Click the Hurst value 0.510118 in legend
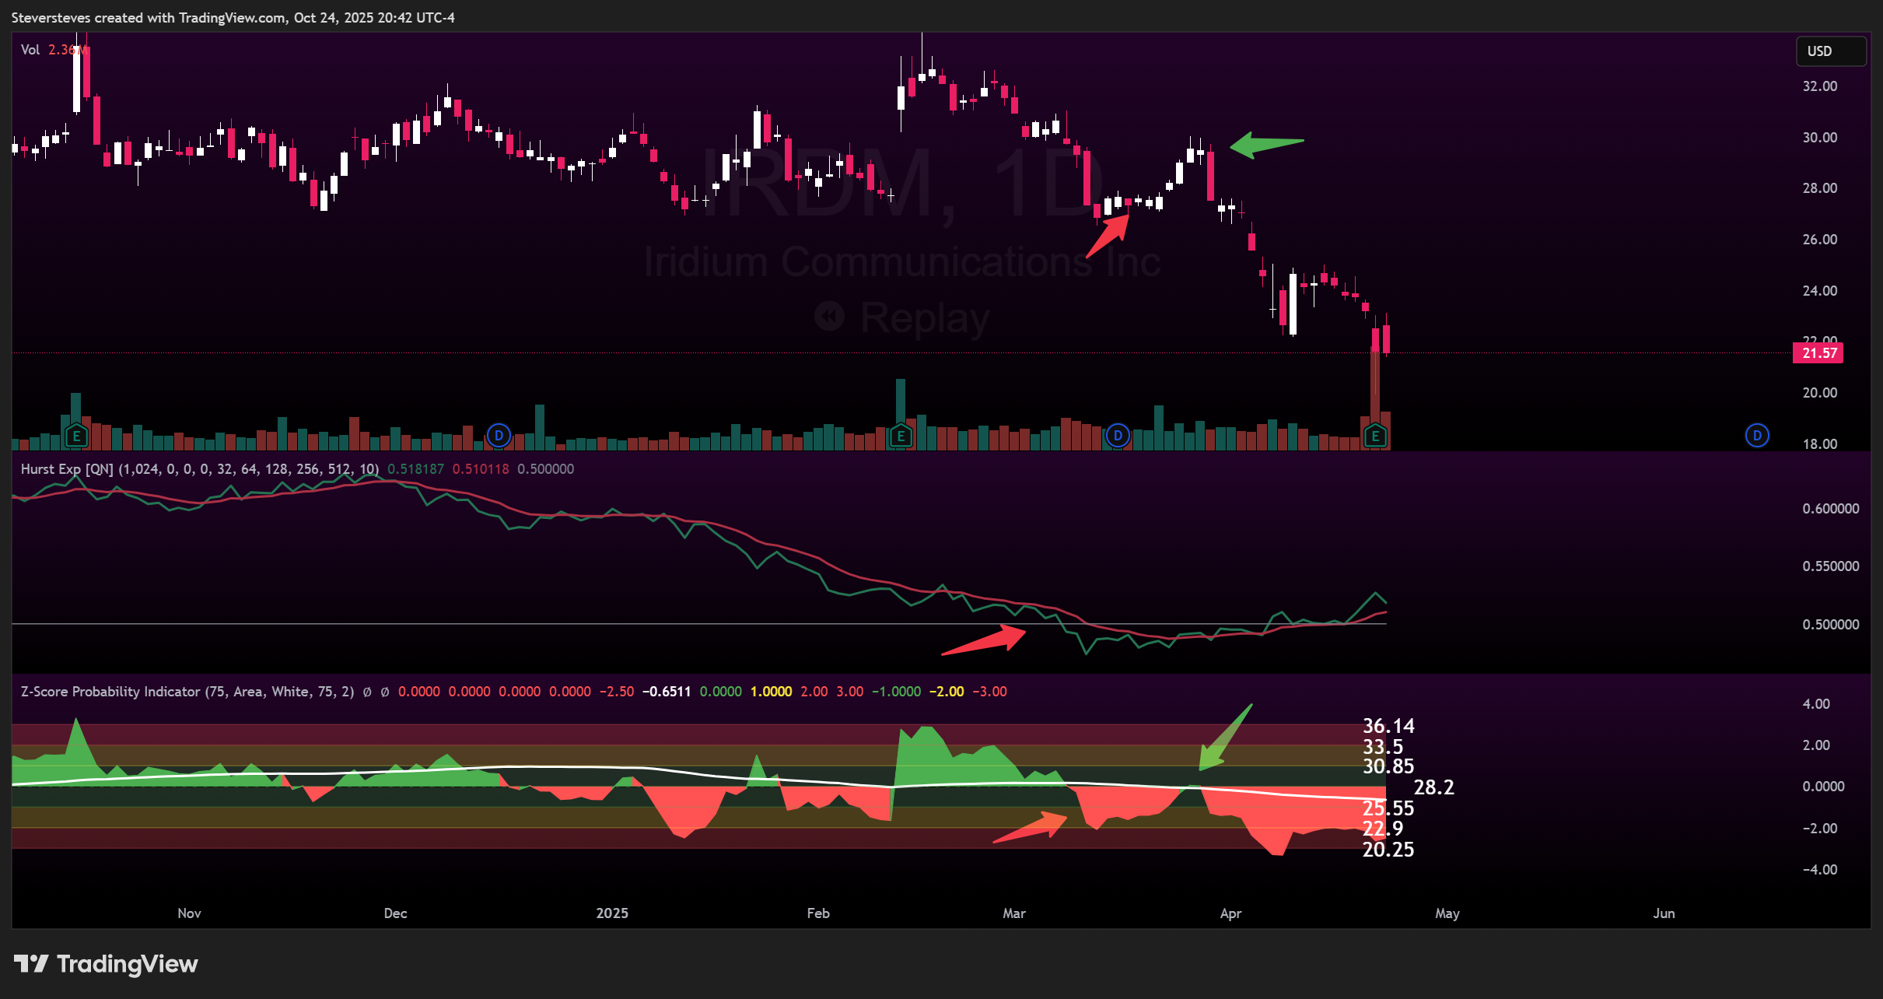The height and width of the screenshot is (999, 1883). pos(481,469)
